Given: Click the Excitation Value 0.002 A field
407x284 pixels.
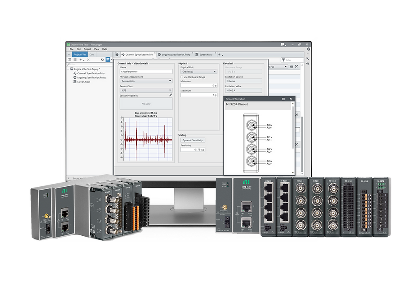Looking at the screenshot, I should (x=243, y=90).
